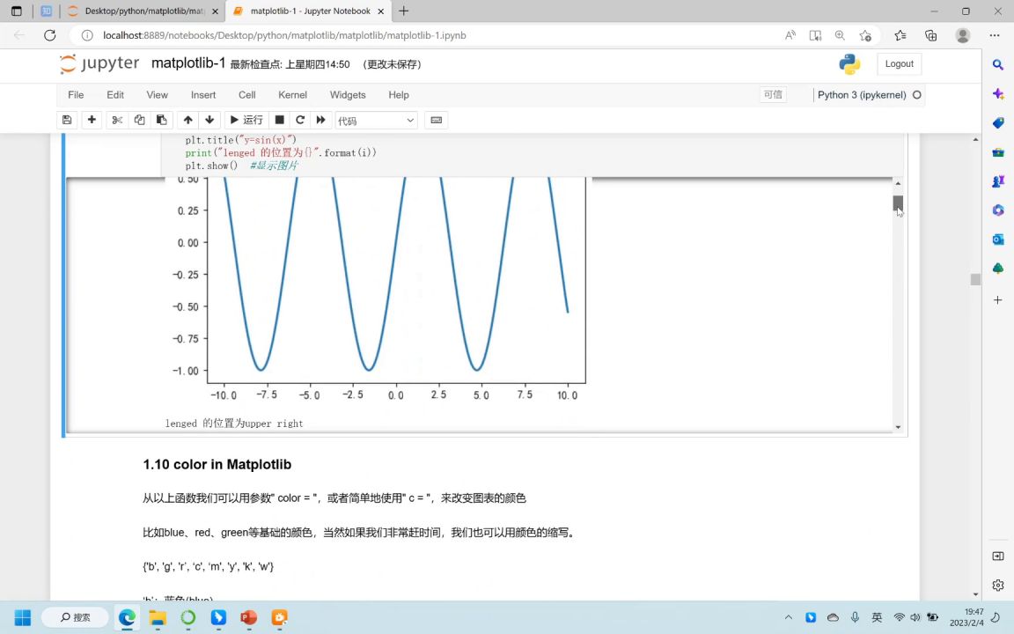
Task: Move cell up with the up arrow
Action: point(187,120)
